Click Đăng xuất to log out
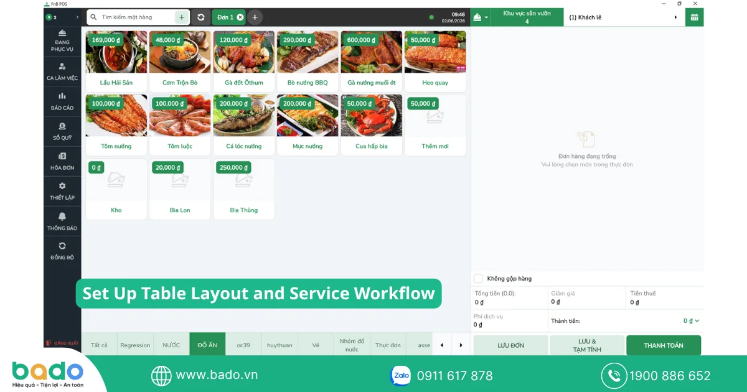 (62, 343)
